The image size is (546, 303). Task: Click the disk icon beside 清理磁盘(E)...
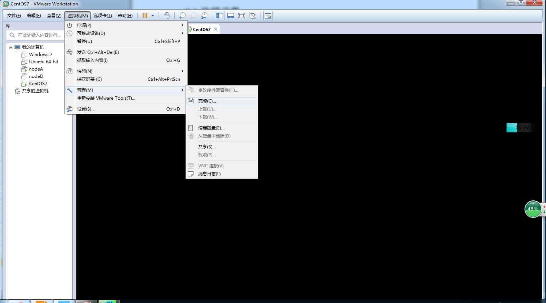[x=191, y=128]
